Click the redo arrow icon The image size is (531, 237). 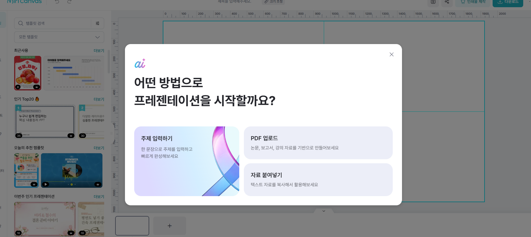(69, 2)
